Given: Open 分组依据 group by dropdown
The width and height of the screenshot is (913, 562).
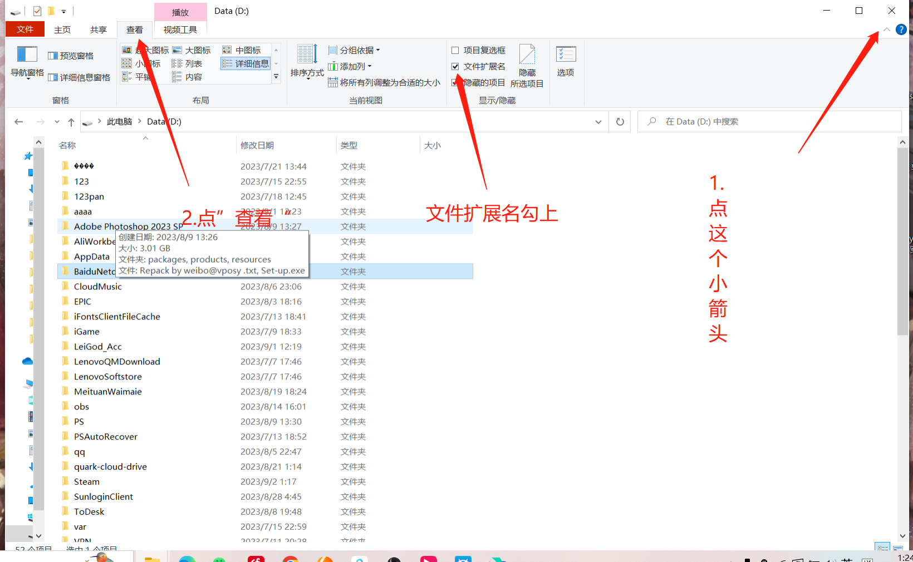Looking at the screenshot, I should click(x=354, y=50).
